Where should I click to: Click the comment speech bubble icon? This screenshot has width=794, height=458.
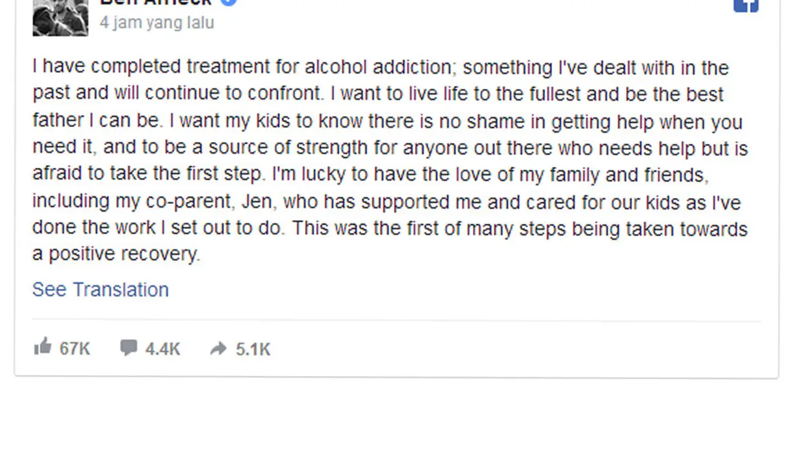pyautogui.click(x=128, y=348)
